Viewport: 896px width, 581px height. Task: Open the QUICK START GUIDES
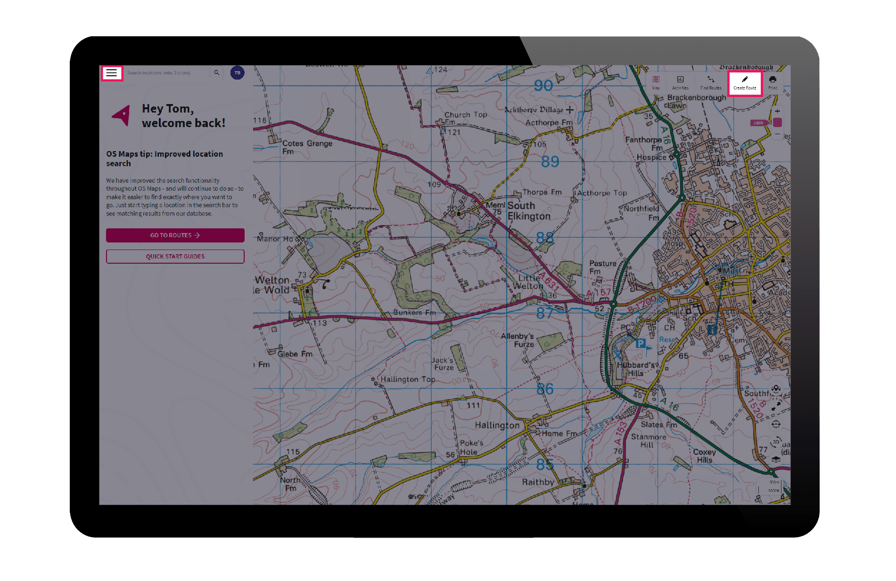(x=175, y=256)
